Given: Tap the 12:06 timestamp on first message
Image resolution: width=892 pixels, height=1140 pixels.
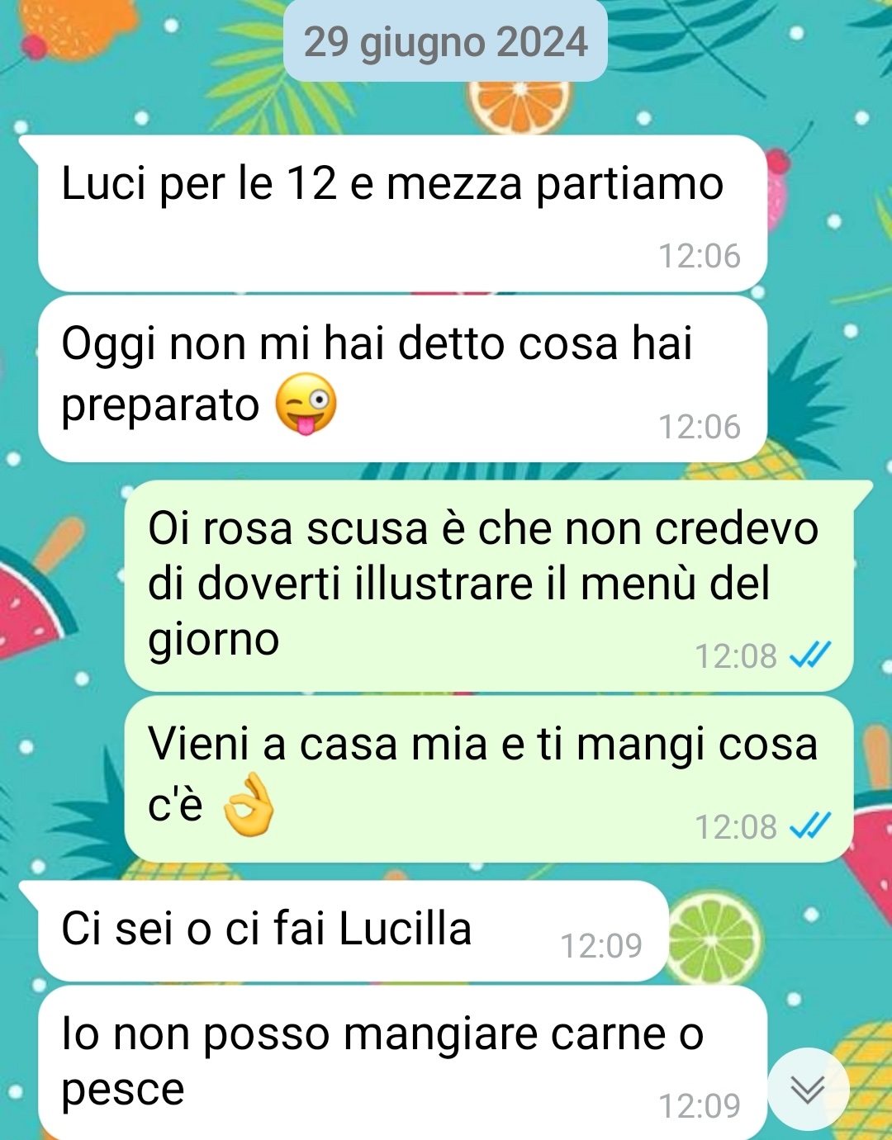Looking at the screenshot, I should (700, 256).
